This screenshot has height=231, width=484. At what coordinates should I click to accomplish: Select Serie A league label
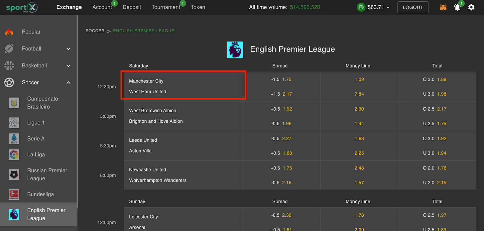tap(36, 139)
